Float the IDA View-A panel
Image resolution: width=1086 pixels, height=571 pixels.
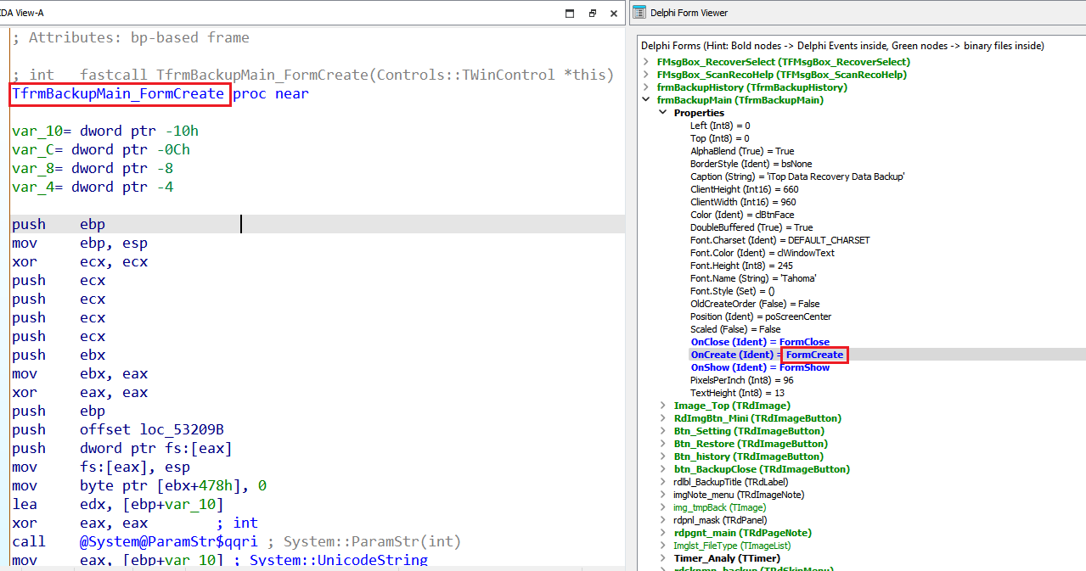coord(593,13)
